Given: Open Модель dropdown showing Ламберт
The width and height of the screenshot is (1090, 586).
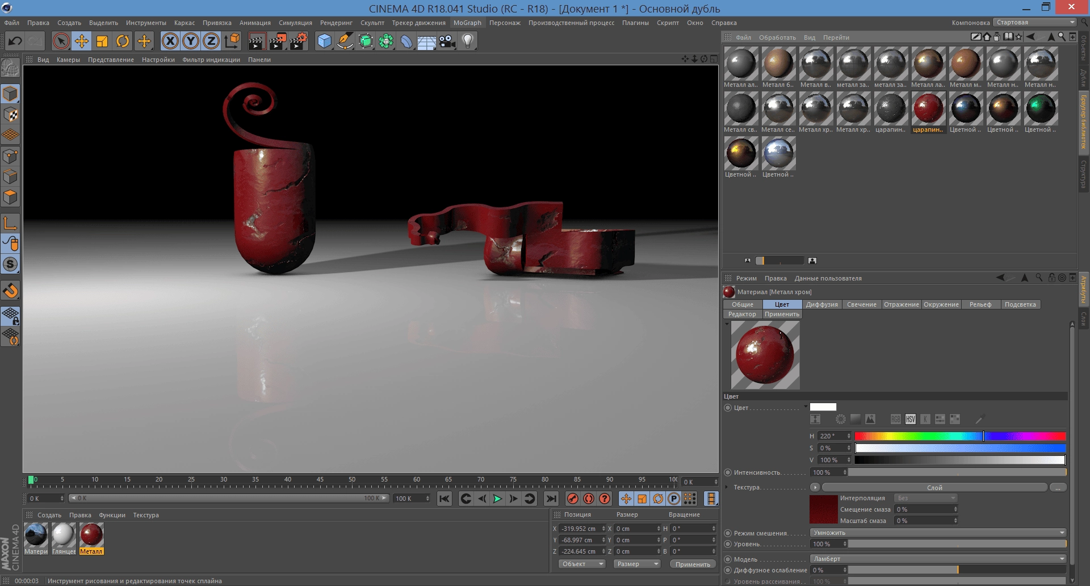Looking at the screenshot, I should 938,559.
